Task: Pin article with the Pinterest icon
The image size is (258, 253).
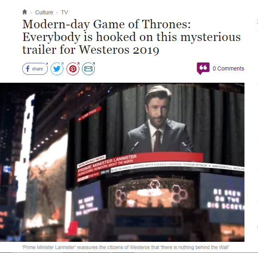Action: (x=73, y=69)
